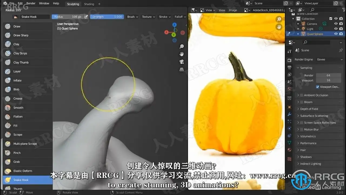
Task: Open the Help menu
Action: click(56, 3)
